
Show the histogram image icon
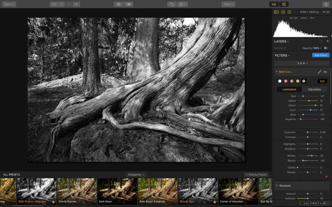point(276,12)
